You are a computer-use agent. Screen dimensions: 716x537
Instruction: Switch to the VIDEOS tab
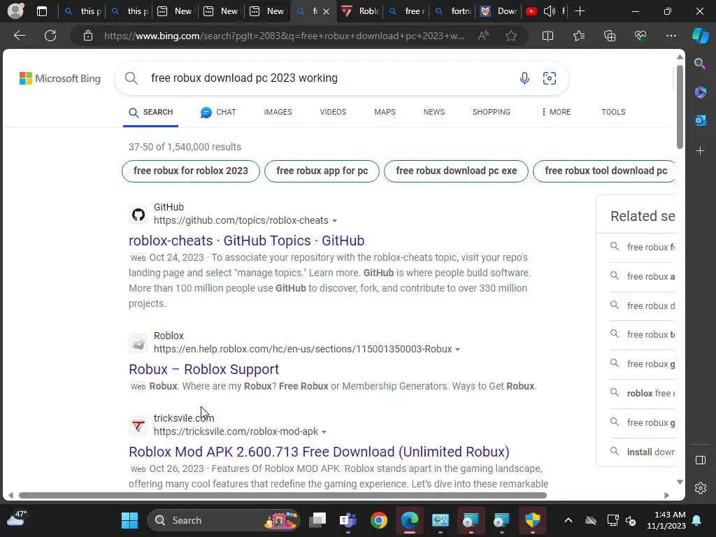[x=333, y=112]
